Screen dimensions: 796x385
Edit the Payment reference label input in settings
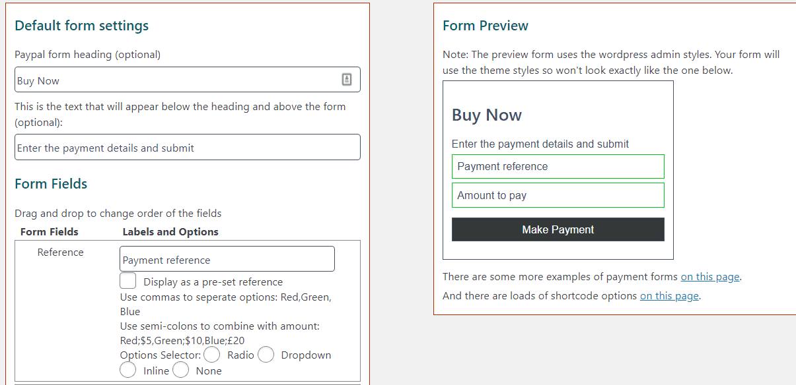coord(227,259)
